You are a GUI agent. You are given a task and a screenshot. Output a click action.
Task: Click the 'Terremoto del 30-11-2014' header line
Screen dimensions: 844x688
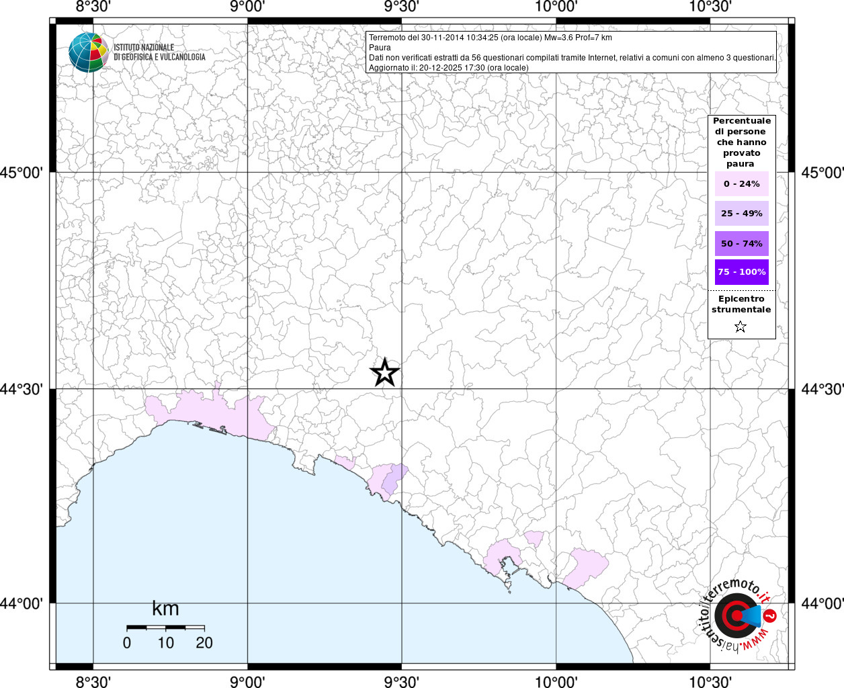coord(491,38)
